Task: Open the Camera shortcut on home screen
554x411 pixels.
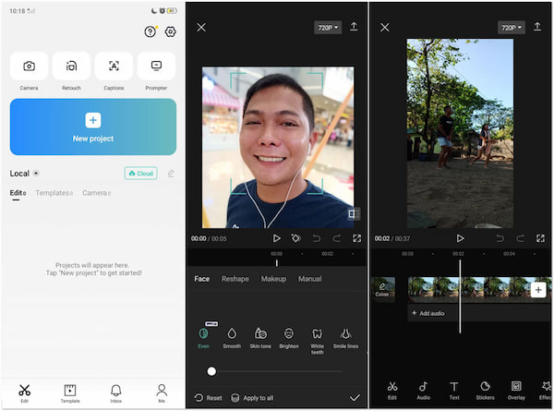Action: point(29,66)
